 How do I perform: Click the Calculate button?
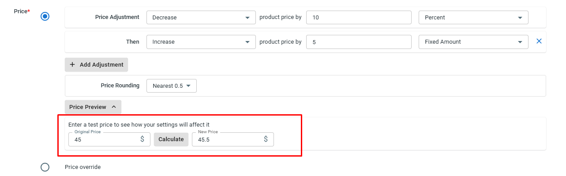point(171,139)
